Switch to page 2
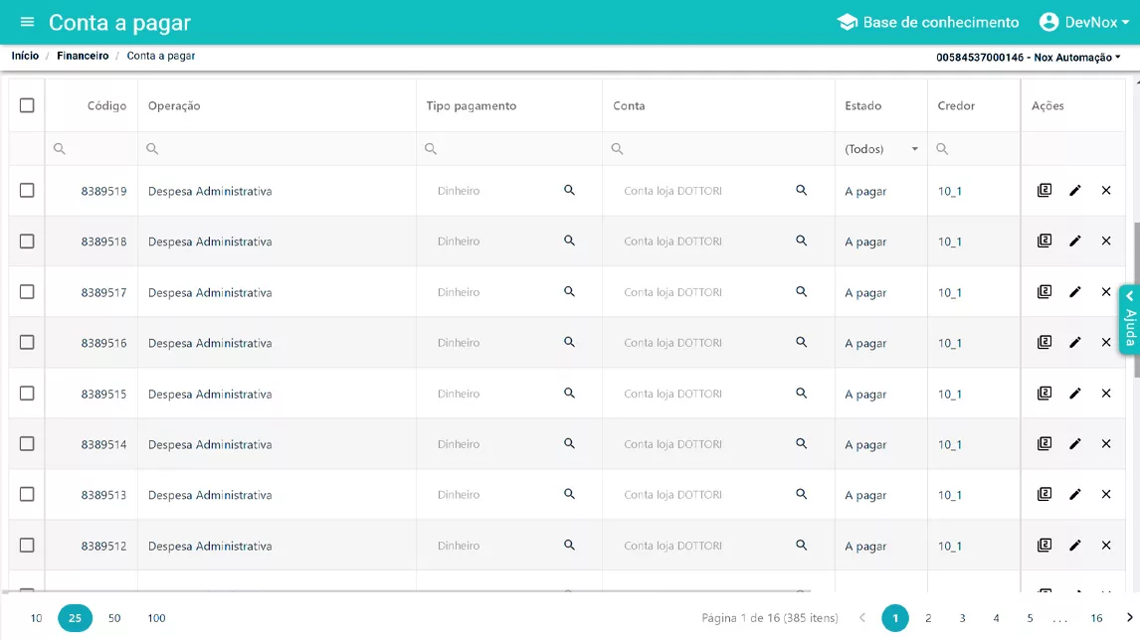 point(928,618)
